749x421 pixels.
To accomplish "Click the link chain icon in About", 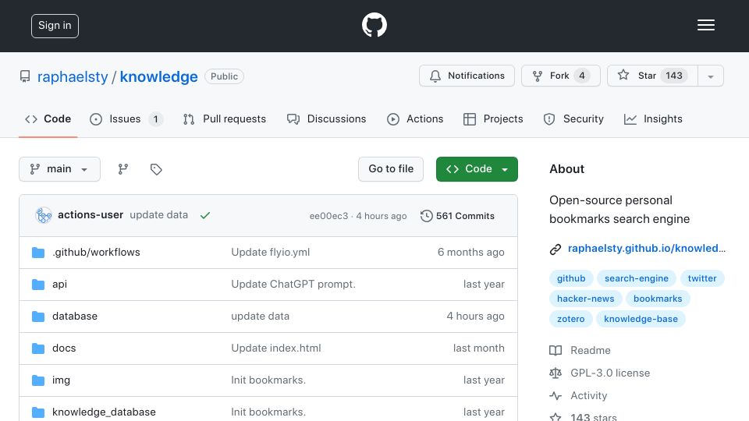I will [555, 249].
